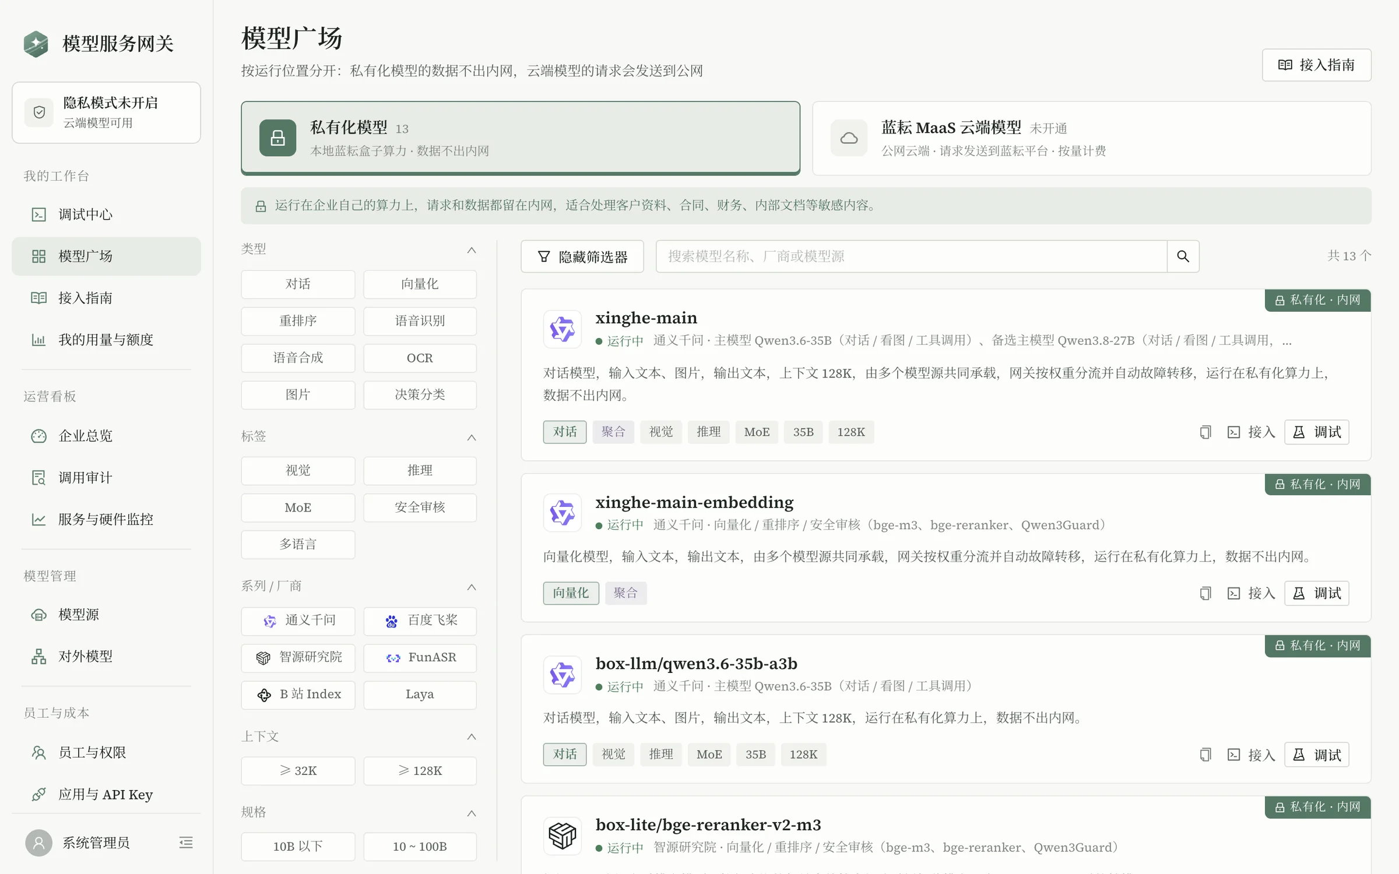Toggle the 对话 type filter
The width and height of the screenshot is (1399, 874).
[298, 284]
